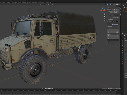
Task: Open the View Layer properties tab
Action: pos(123,42)
